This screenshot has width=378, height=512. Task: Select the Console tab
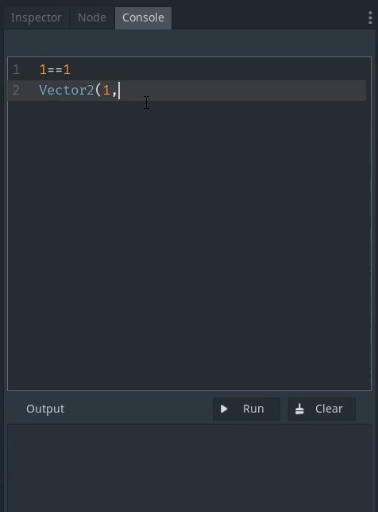click(x=143, y=17)
